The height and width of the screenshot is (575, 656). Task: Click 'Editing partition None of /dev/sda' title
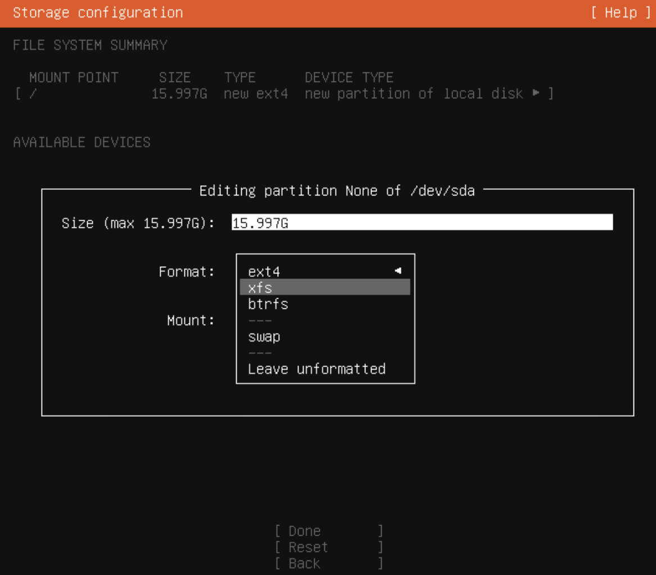tap(337, 190)
